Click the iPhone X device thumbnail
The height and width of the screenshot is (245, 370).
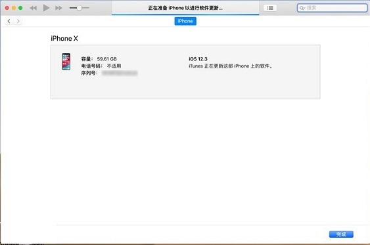point(66,62)
